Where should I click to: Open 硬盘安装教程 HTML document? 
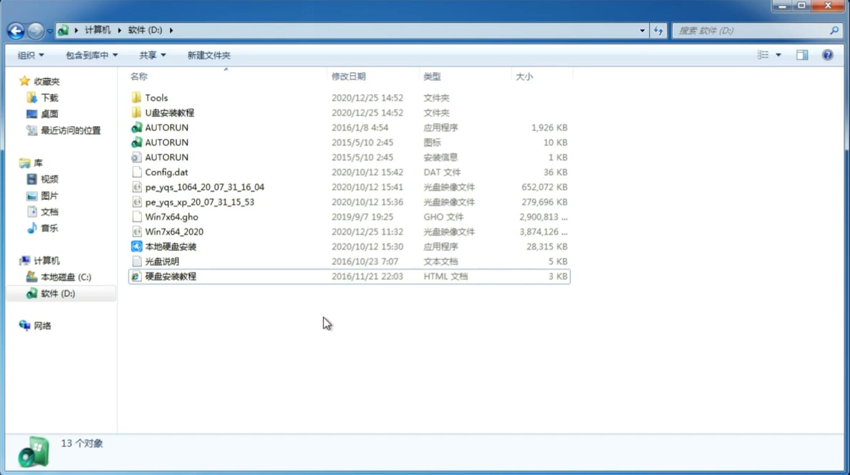(170, 276)
